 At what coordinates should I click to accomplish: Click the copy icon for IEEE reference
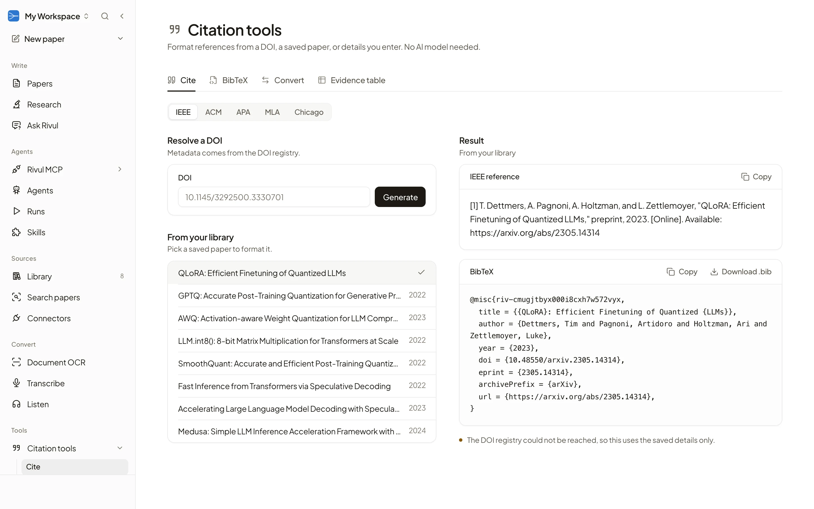745,177
